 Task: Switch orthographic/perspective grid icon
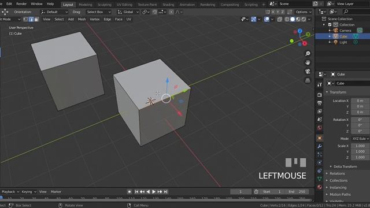[308, 80]
